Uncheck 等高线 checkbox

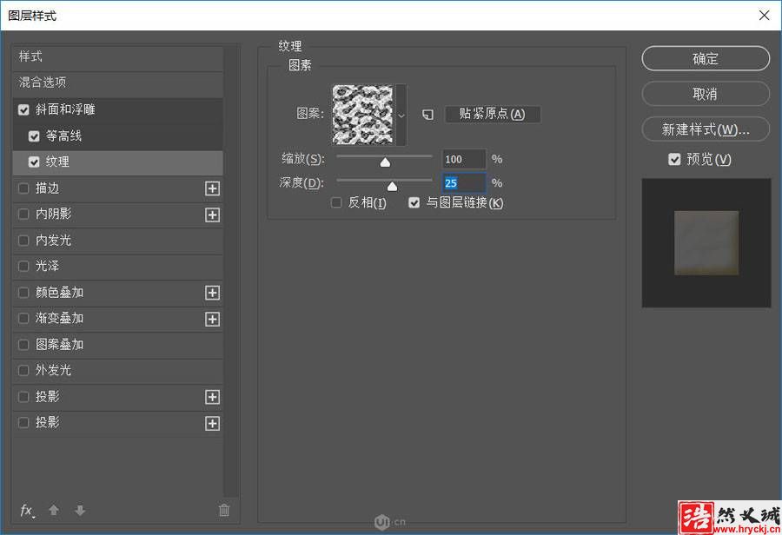tap(34, 136)
